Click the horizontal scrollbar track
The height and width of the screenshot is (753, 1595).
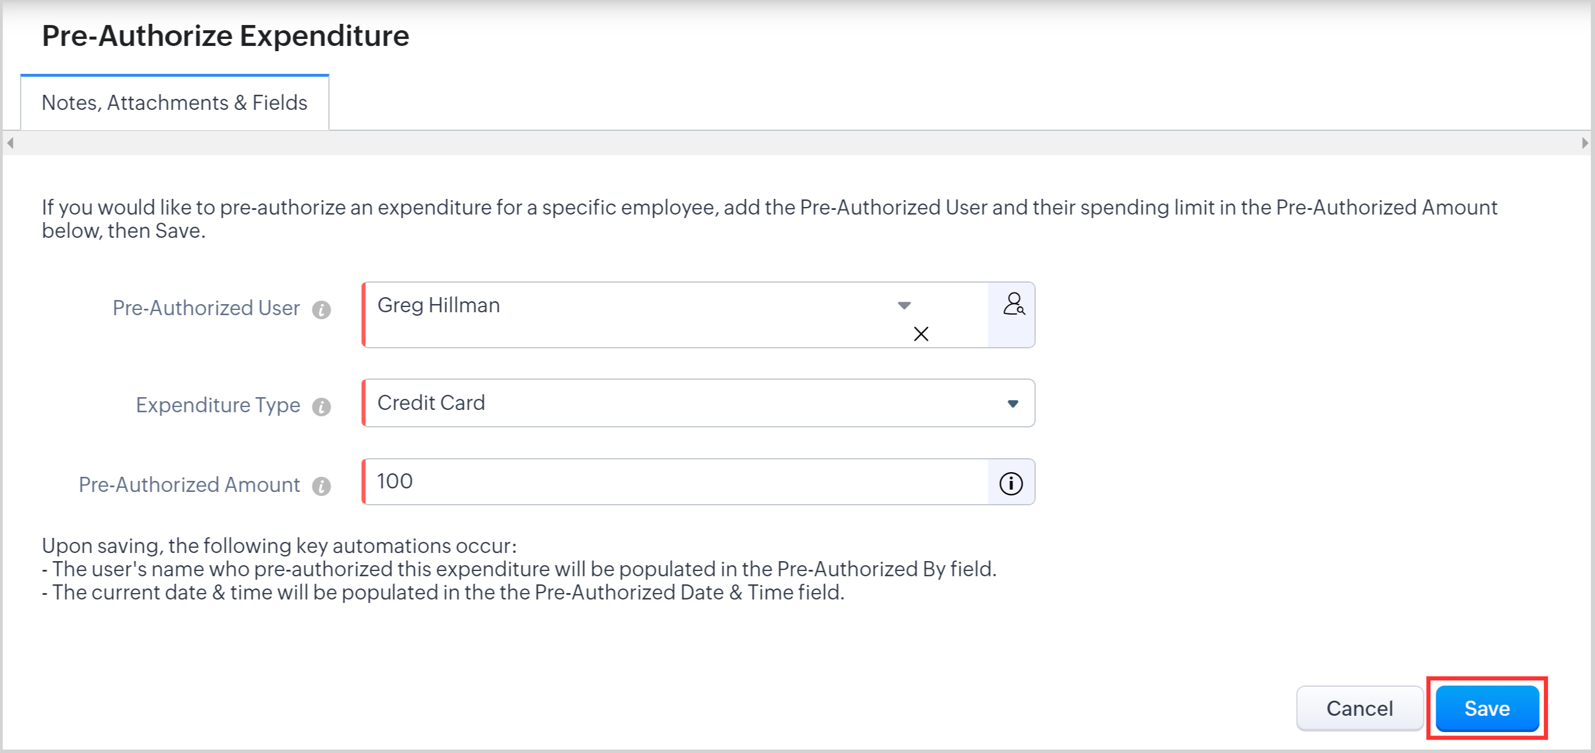point(796,143)
